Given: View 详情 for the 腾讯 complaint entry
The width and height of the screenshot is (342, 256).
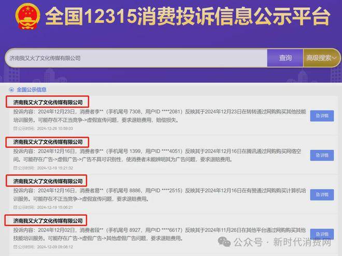Looking at the screenshot, I should 322,155.
